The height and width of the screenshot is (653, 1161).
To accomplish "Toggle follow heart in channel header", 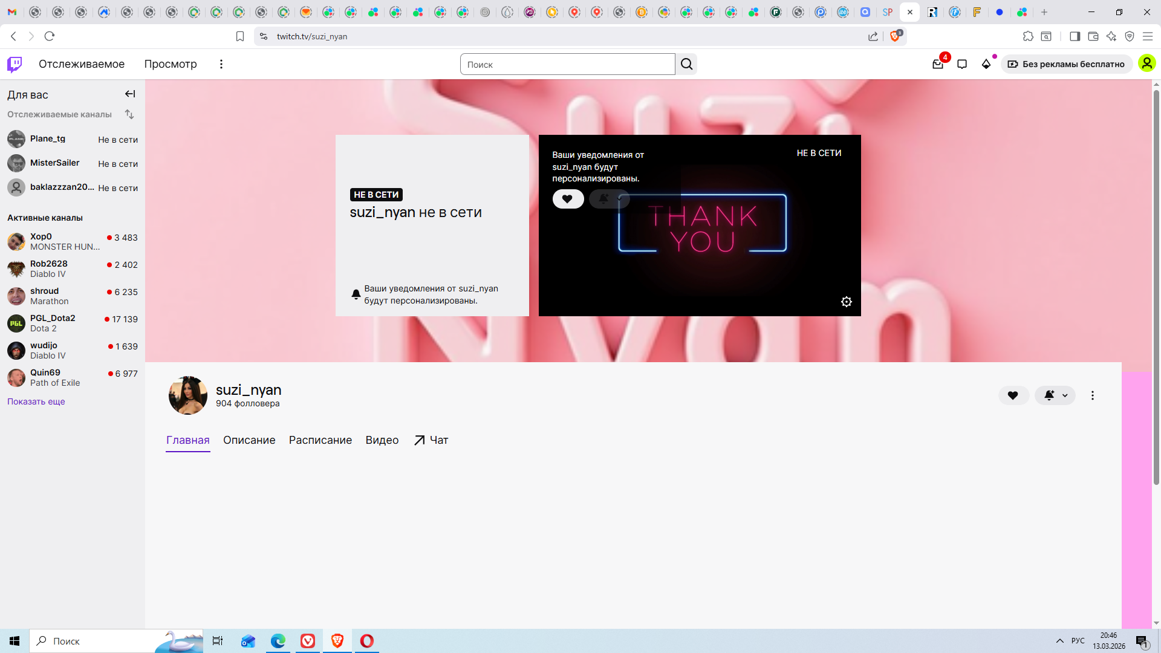I will click(1013, 395).
